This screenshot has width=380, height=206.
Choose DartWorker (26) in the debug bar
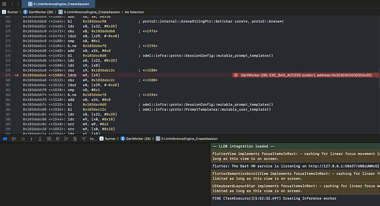(x=136, y=139)
